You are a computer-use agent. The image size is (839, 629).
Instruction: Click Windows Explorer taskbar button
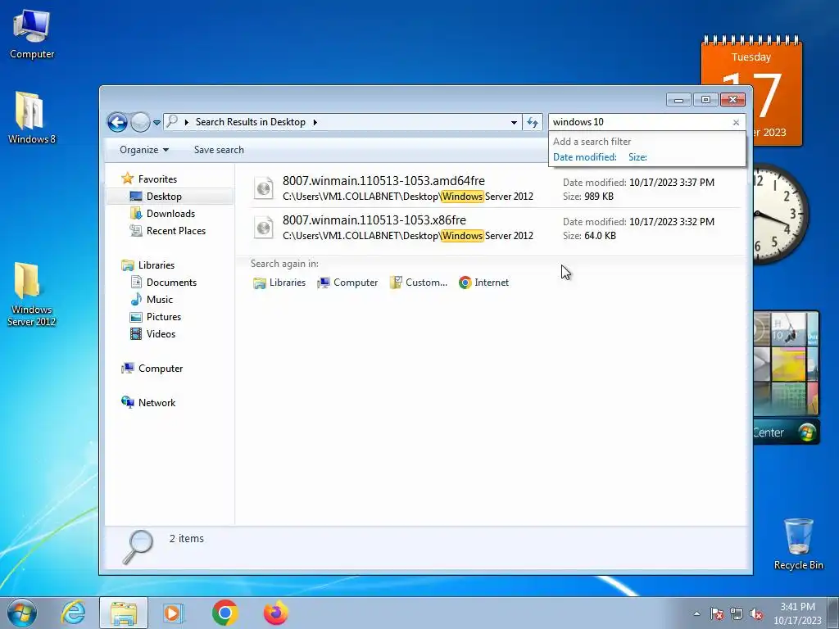pyautogui.click(x=124, y=613)
